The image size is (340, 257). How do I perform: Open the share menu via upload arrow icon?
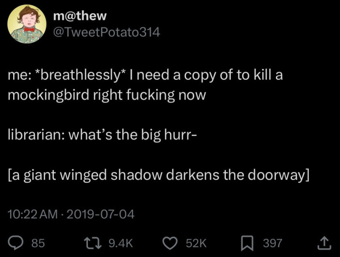pyautogui.click(x=324, y=243)
